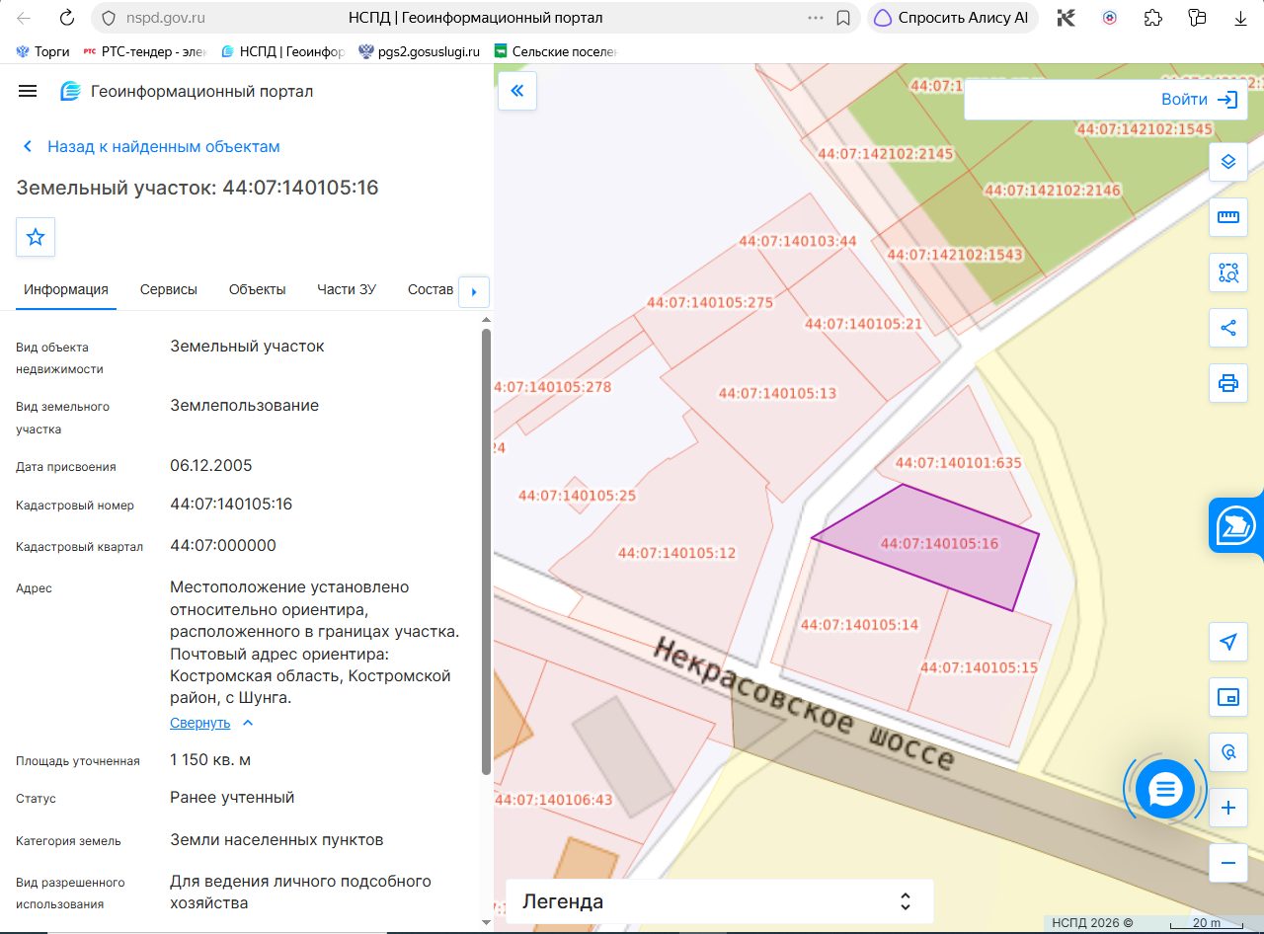Select parcel 44:07:140103:44 on map
The image size is (1264, 934).
coord(798,241)
